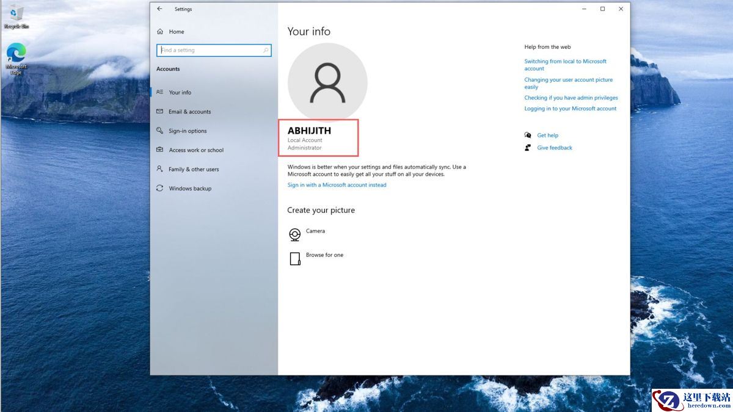733x412 pixels.
Task: Select Access work or school
Action: 196,150
